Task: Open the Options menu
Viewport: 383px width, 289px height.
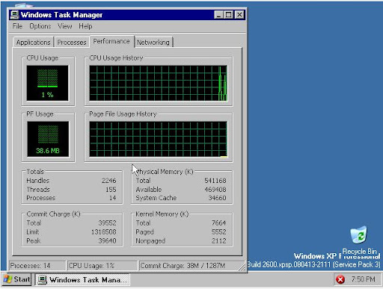Action: (x=40, y=26)
